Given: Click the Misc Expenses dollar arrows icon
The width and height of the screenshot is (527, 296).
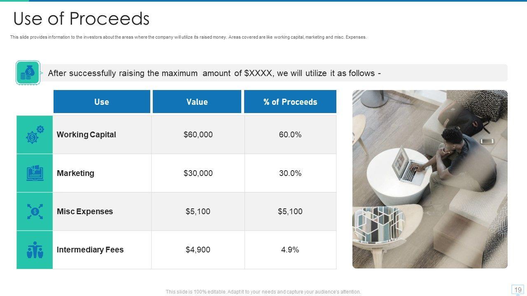Looking at the screenshot, I should click(35, 211).
